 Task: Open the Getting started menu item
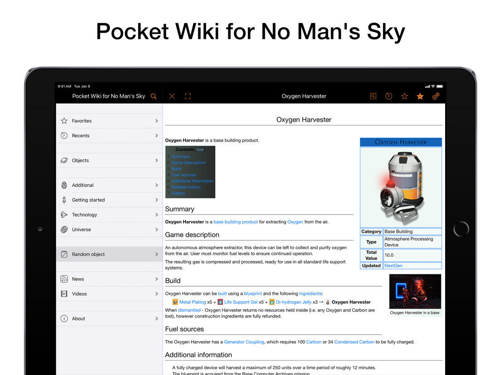[x=109, y=200]
